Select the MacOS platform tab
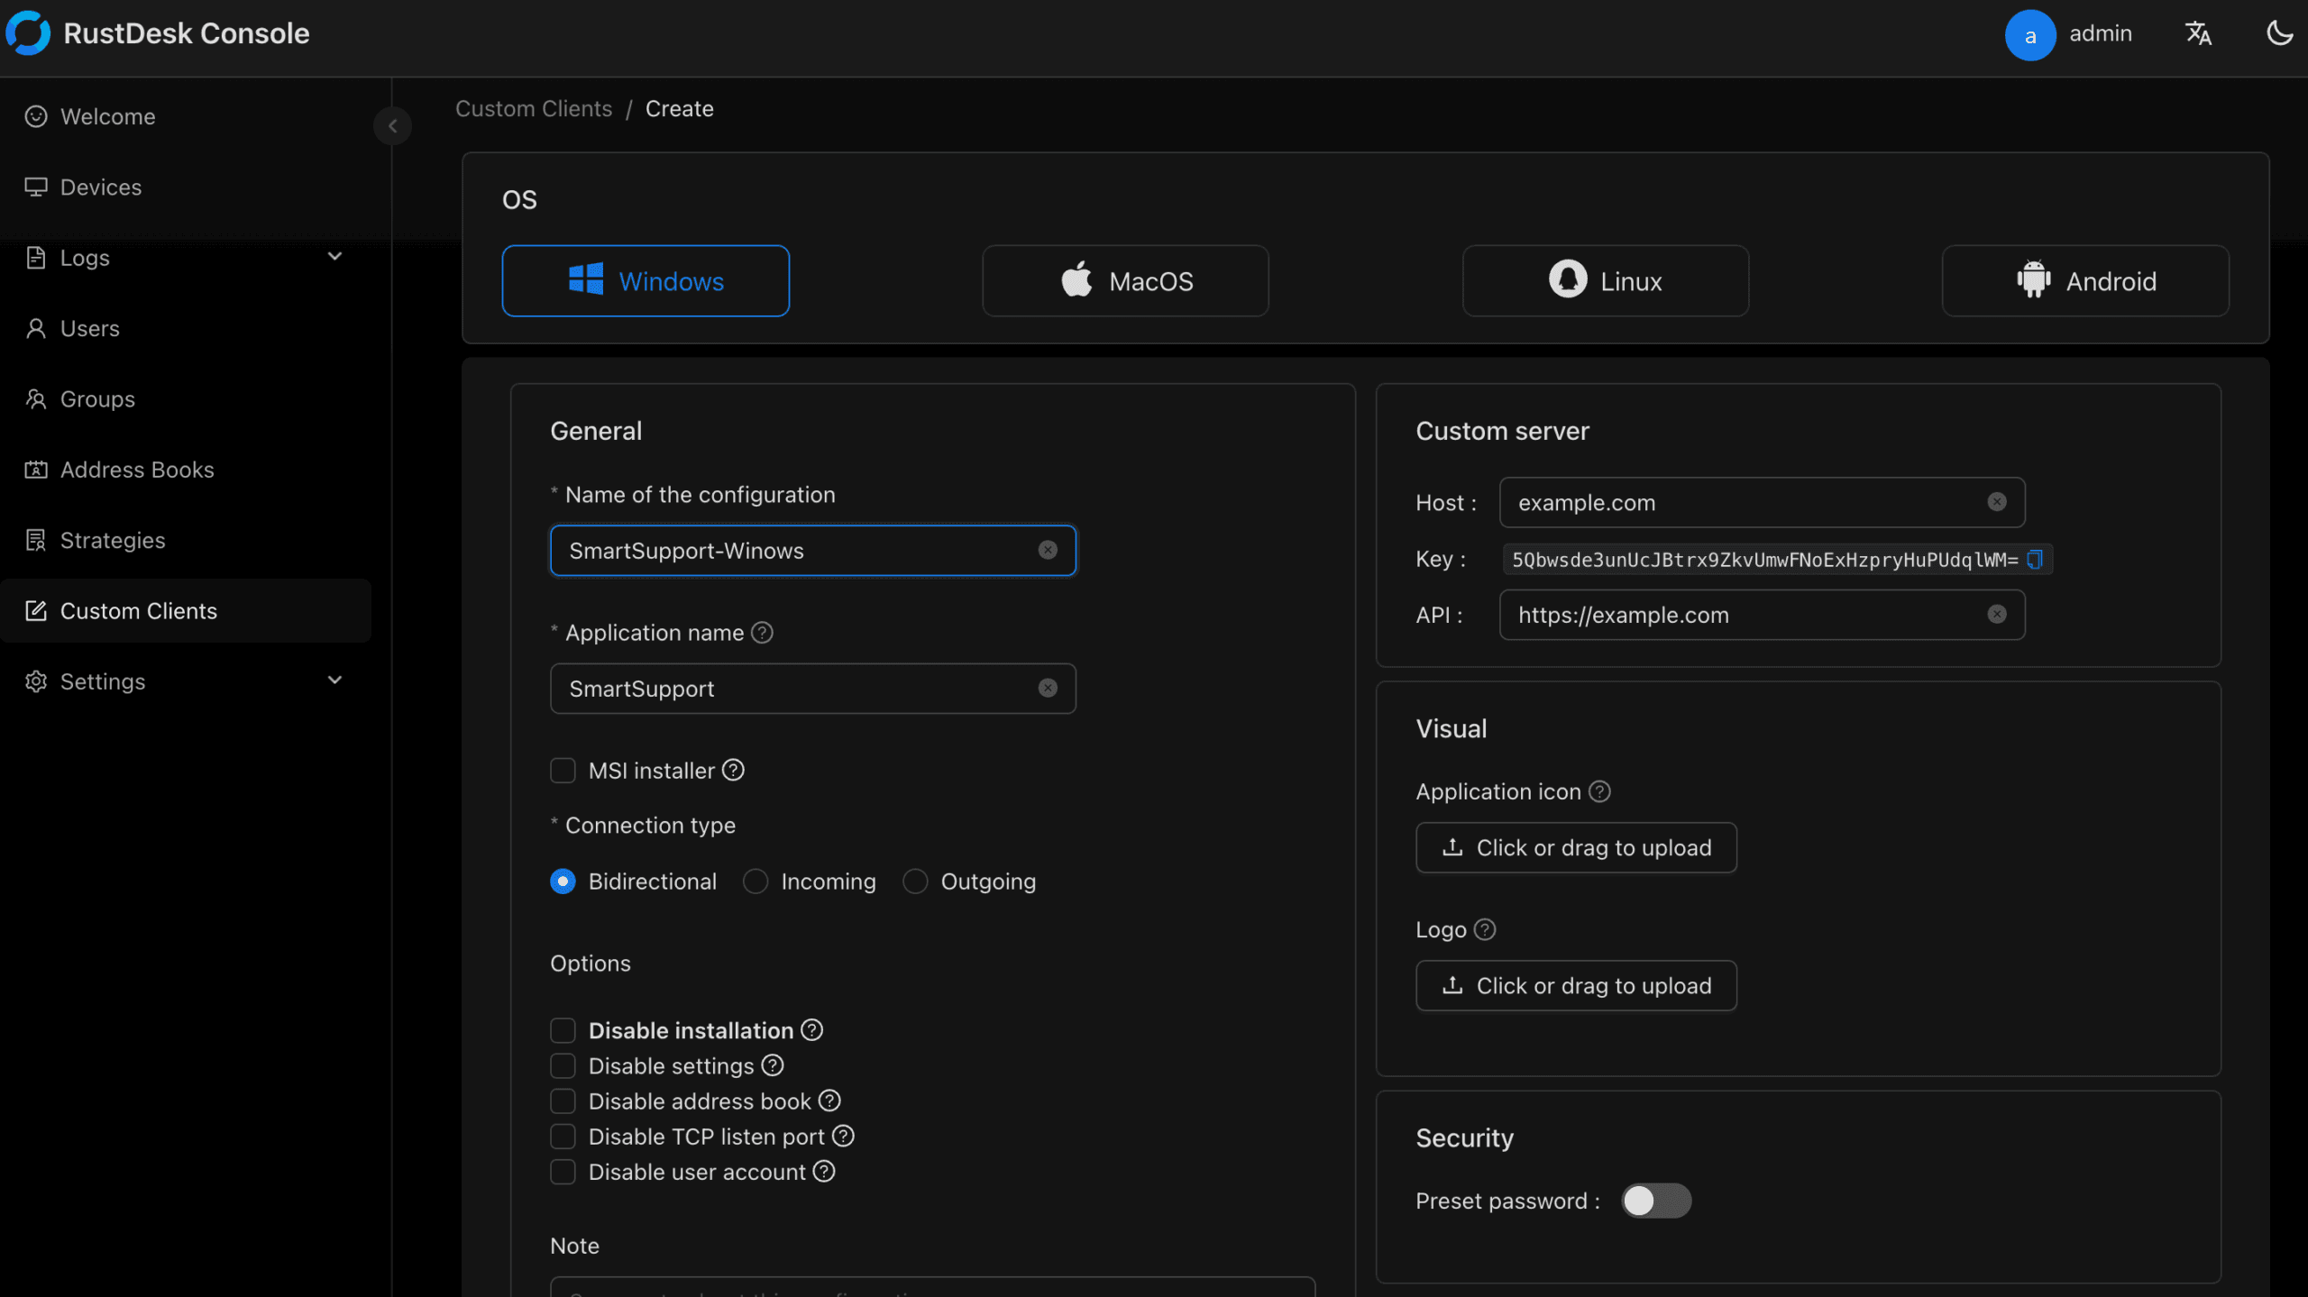This screenshot has height=1297, width=2308. pyautogui.click(x=1124, y=280)
